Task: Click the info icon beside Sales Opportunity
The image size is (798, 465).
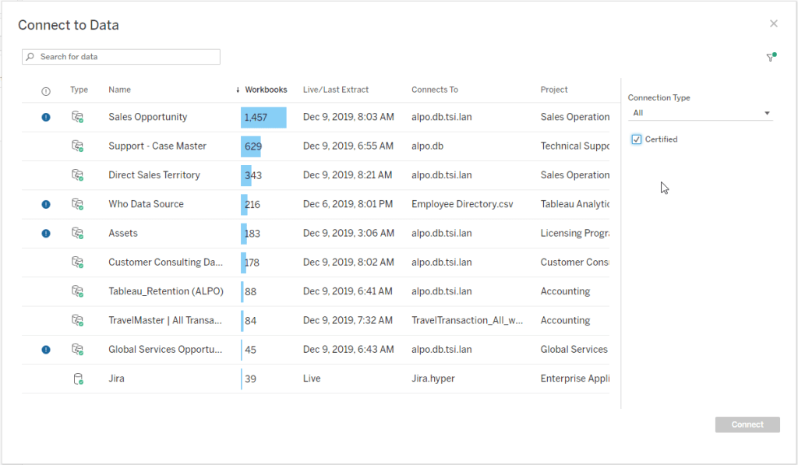Action: (x=46, y=118)
